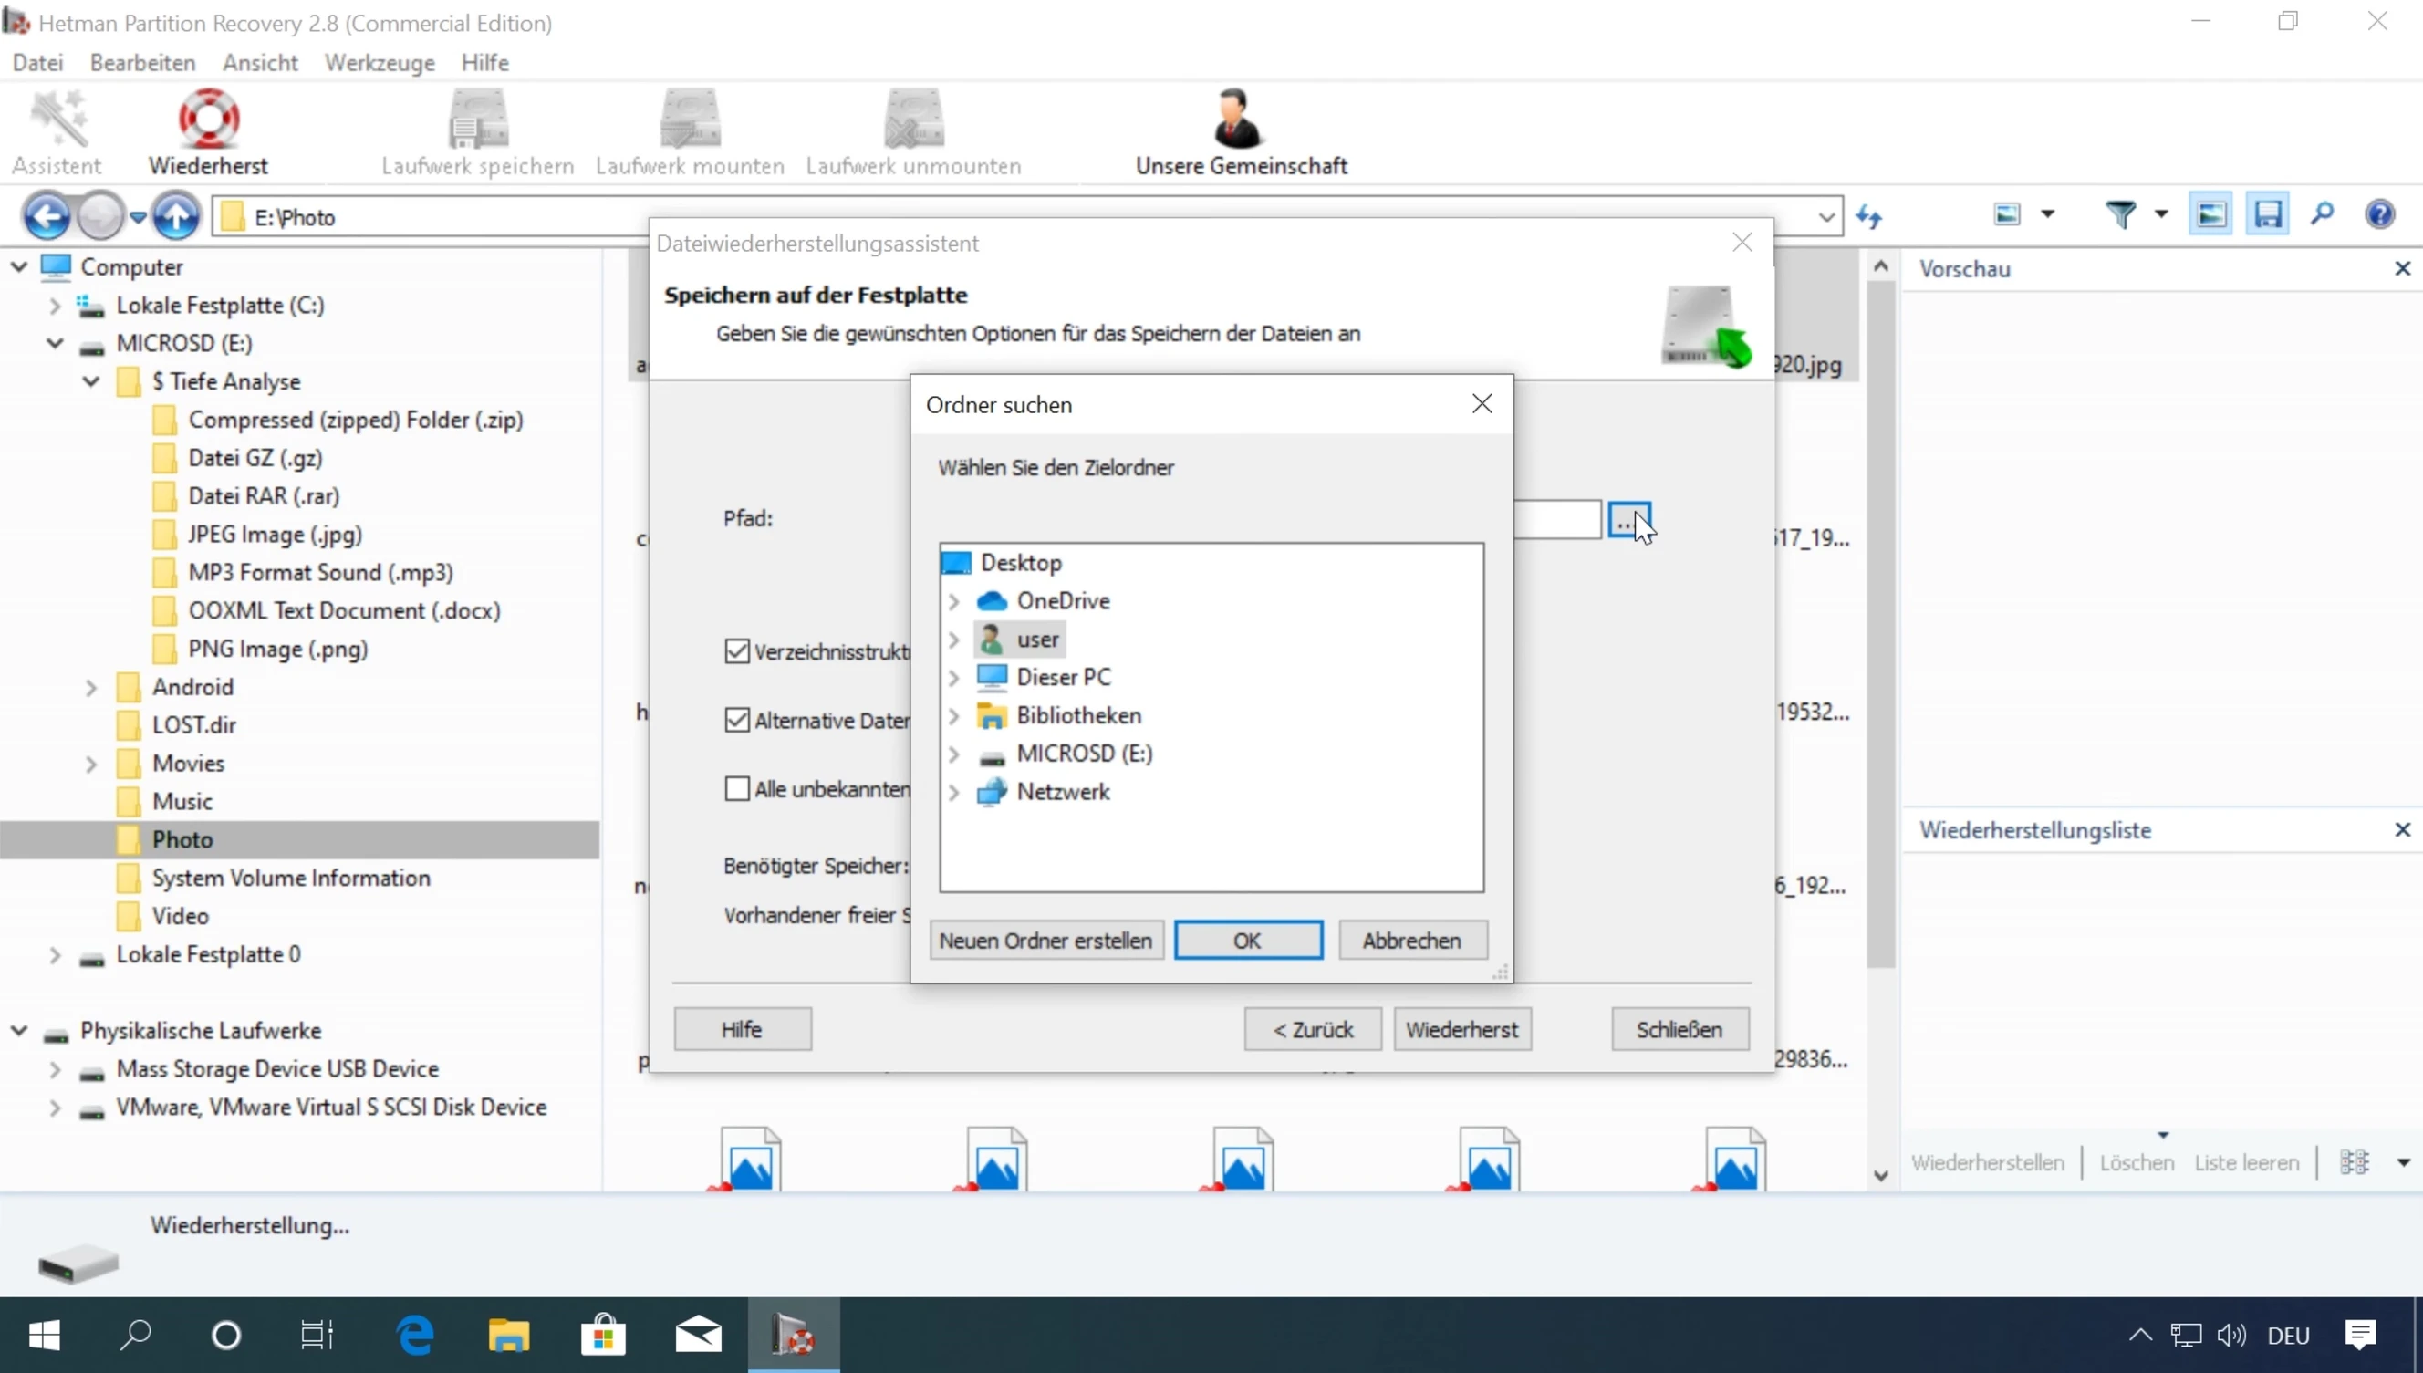Toggle the Verzeichnisstruktur checkbox
This screenshot has width=2423, height=1373.
pyautogui.click(x=737, y=651)
